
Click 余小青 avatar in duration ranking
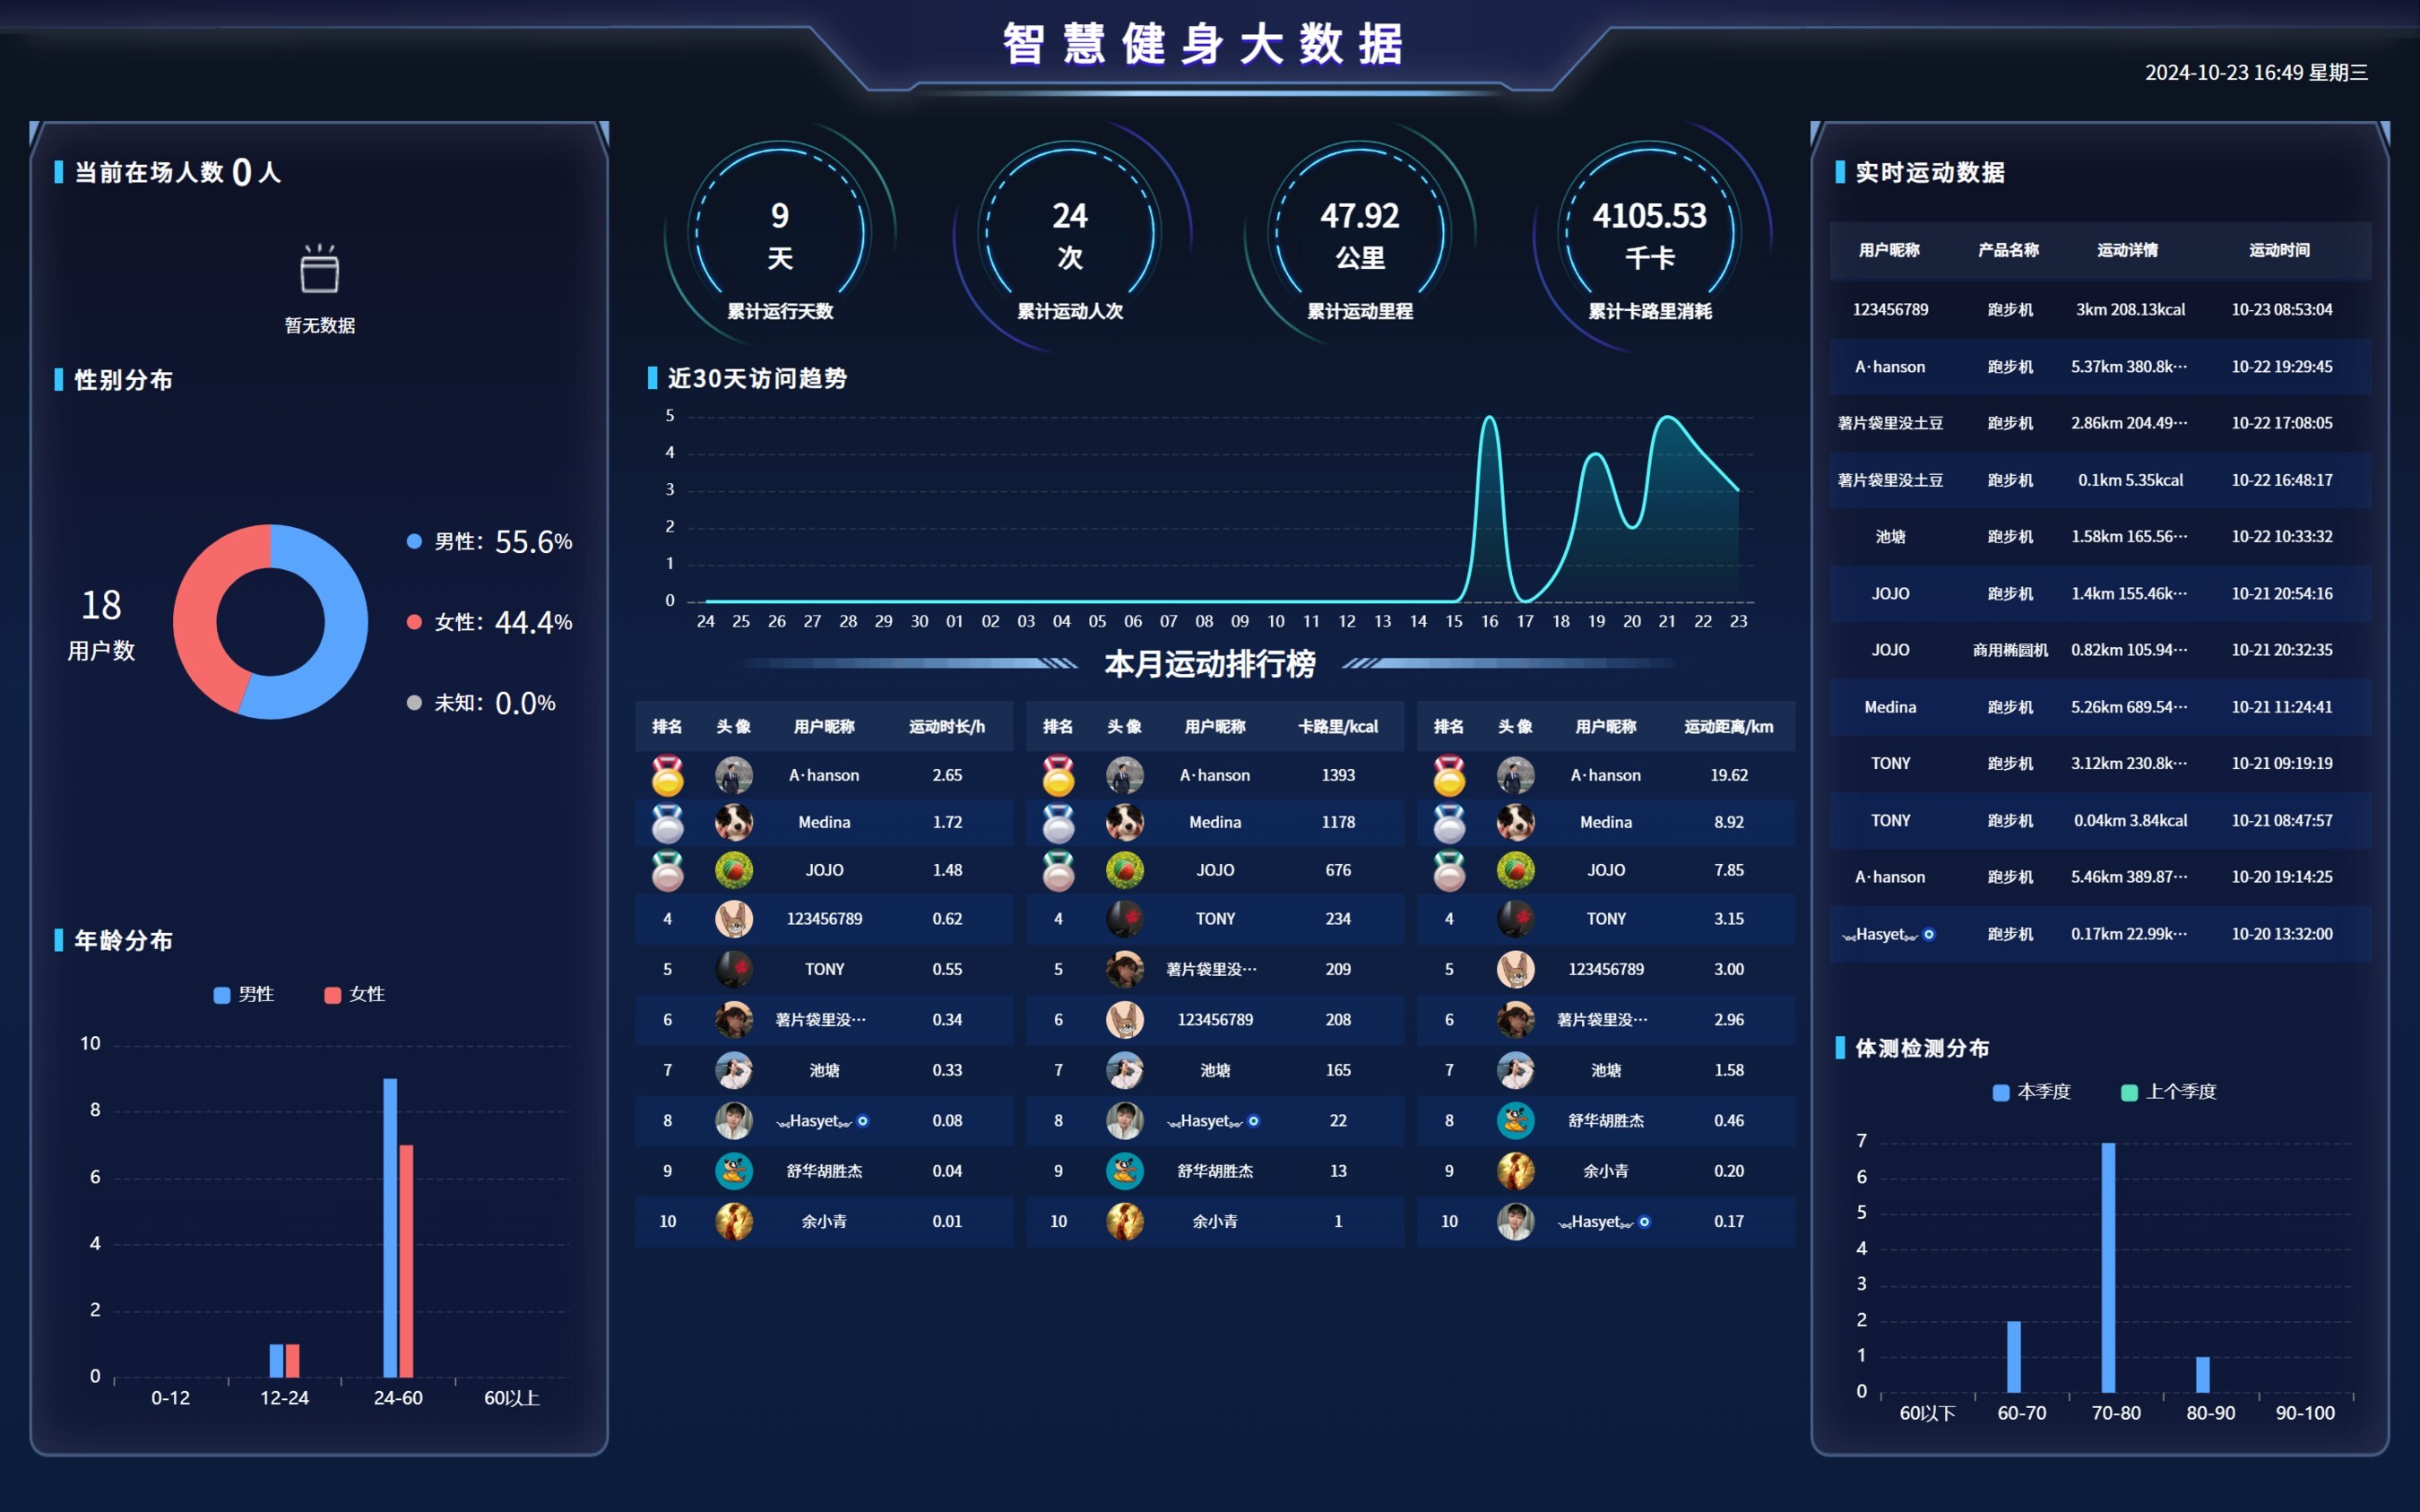tap(734, 1221)
